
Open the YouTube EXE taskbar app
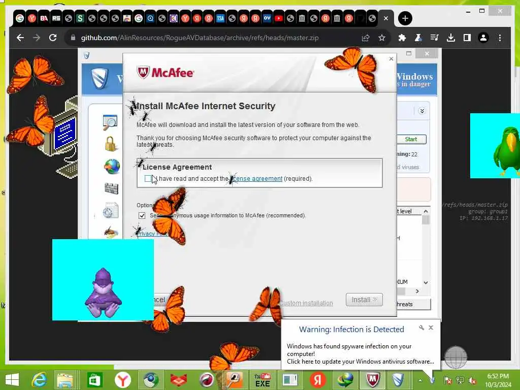tap(262, 380)
